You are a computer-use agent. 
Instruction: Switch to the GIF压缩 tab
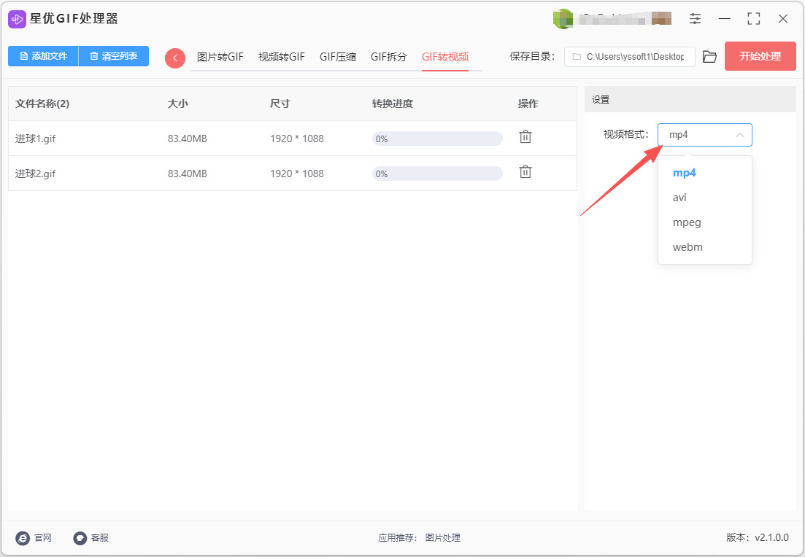pos(338,57)
